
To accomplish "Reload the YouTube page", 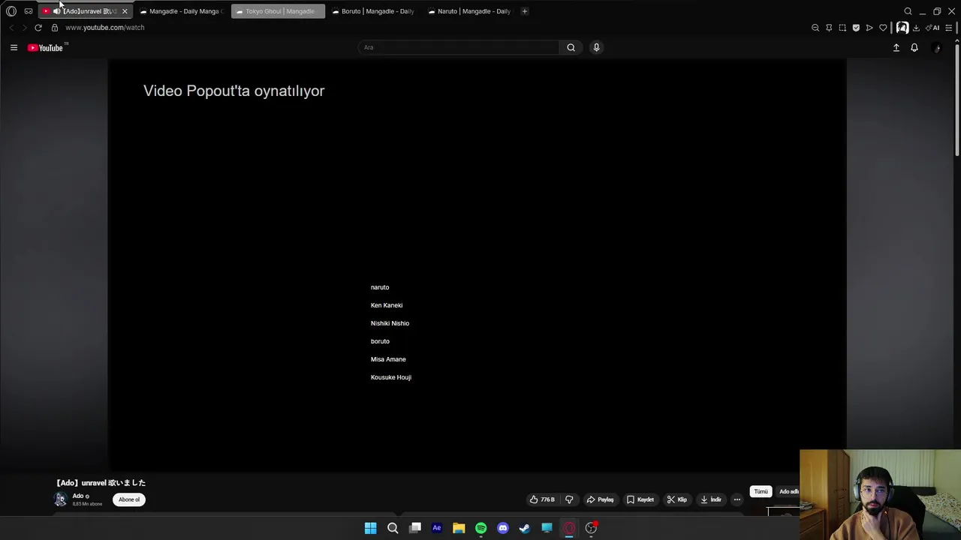I will tap(38, 28).
